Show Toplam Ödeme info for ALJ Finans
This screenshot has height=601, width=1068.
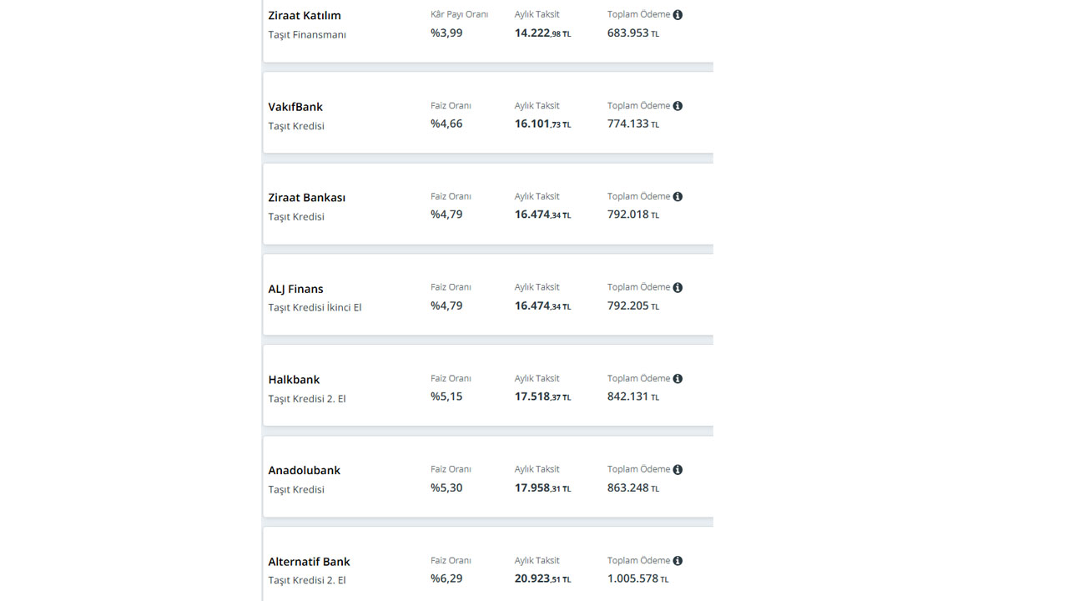(678, 288)
